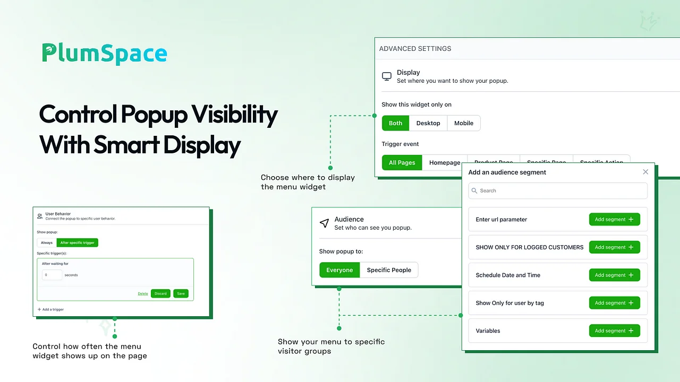Show widget only on Desktop
The image size is (680, 382).
tap(428, 123)
